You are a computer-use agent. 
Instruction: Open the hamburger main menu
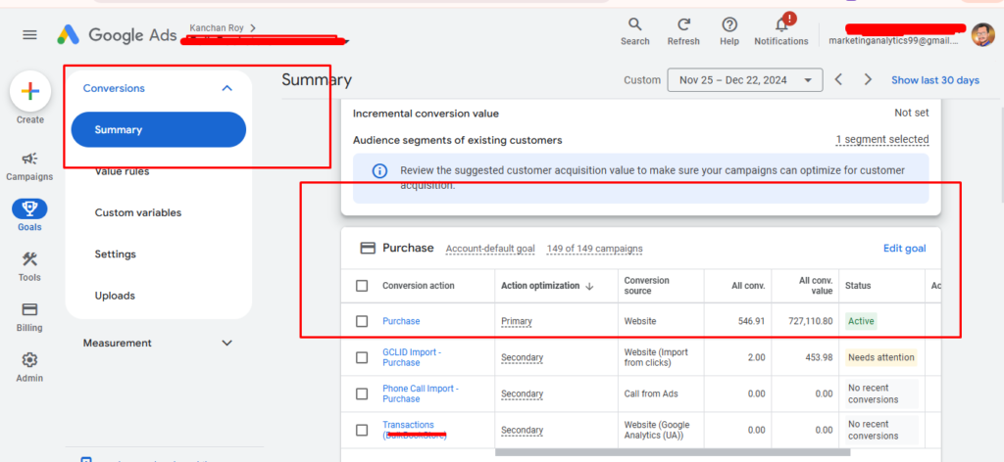[x=30, y=35]
